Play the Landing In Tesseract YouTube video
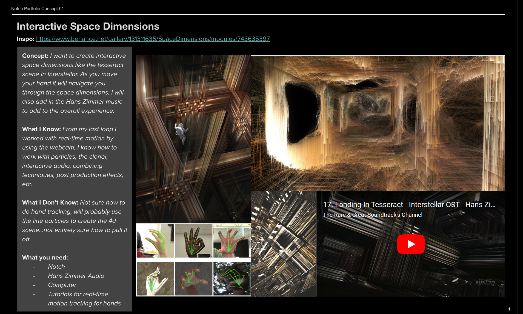The image size is (523, 314). click(x=411, y=244)
